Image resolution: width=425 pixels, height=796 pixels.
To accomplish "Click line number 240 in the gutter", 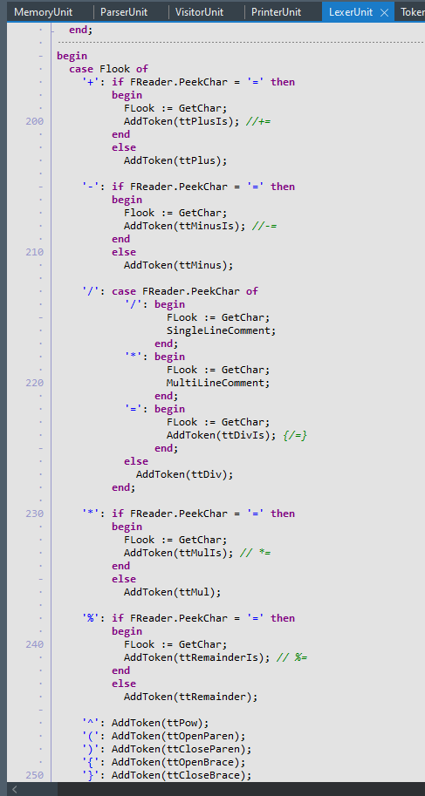I will click(x=35, y=644).
